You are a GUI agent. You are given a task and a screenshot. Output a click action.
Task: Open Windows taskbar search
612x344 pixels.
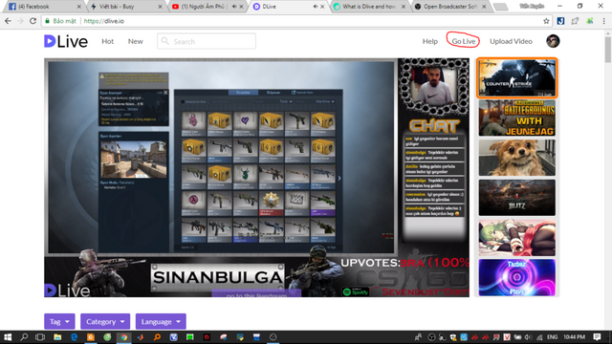coord(24,337)
